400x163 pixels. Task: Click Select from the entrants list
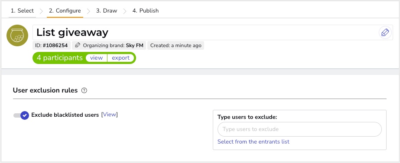(254, 142)
